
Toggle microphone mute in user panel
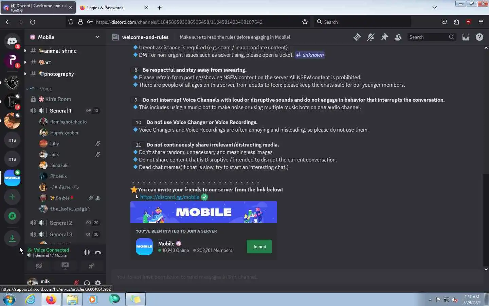point(76,283)
